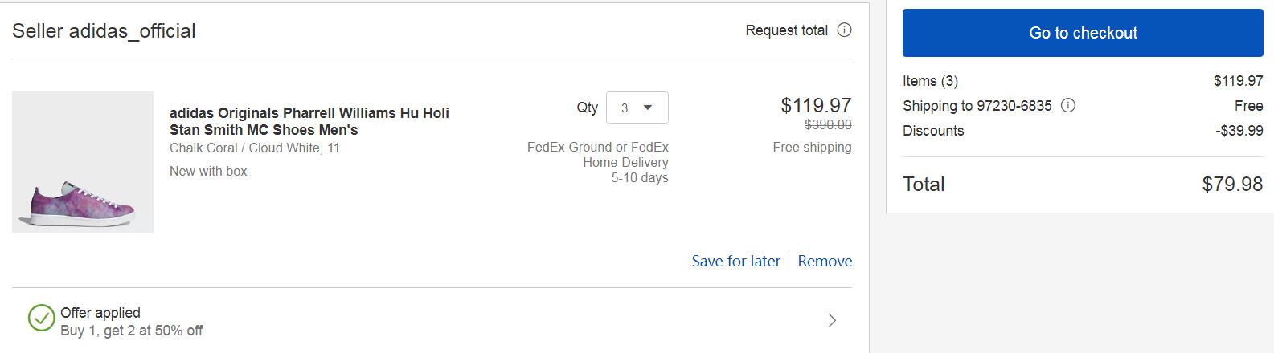Image resolution: width=1274 pixels, height=353 pixels.
Task: Open adidas Originals Pharrell Williams product title
Action: click(309, 121)
